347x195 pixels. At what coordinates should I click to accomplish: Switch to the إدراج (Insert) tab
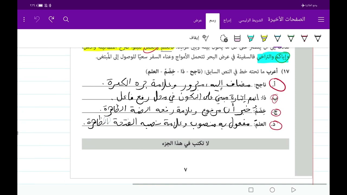point(227,21)
